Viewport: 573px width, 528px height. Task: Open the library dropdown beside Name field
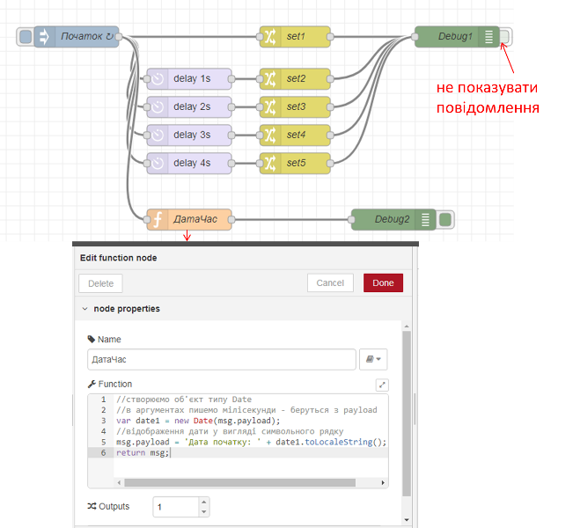click(x=374, y=359)
